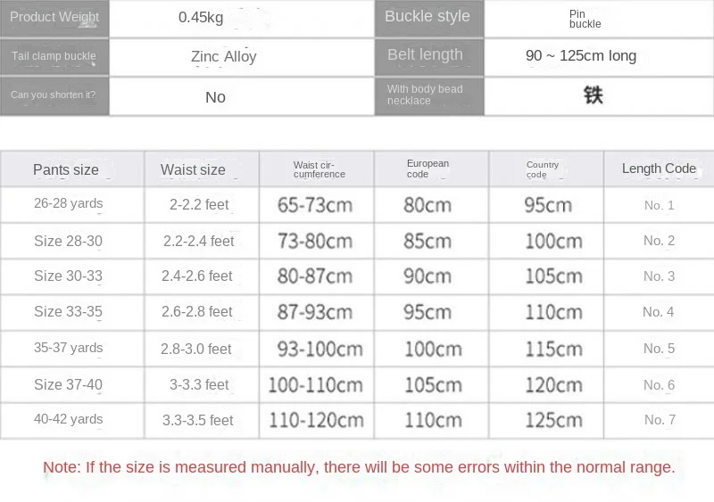Click the Zinc Alloy material value
This screenshot has width=714, height=502.
pyautogui.click(x=223, y=56)
